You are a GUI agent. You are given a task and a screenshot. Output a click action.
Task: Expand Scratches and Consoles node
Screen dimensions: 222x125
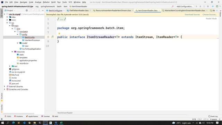point(5,90)
